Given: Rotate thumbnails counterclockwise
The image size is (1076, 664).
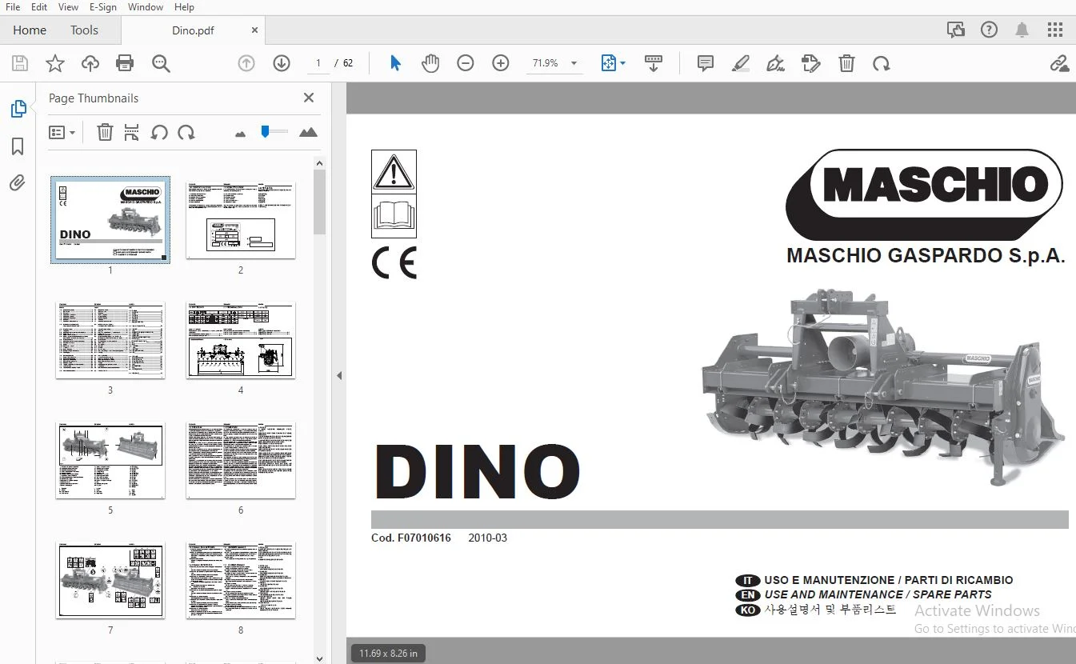Looking at the screenshot, I should click(x=159, y=133).
